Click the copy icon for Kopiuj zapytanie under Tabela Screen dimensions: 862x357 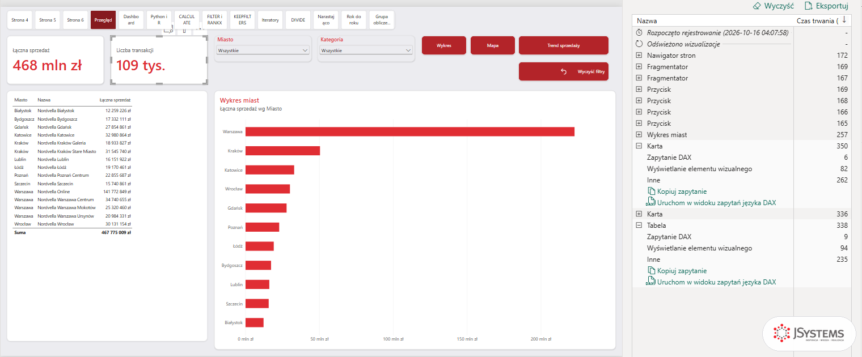point(652,271)
